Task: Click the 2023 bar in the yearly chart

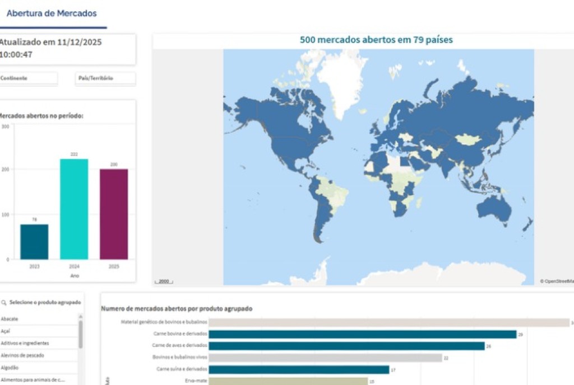Action: (34, 242)
